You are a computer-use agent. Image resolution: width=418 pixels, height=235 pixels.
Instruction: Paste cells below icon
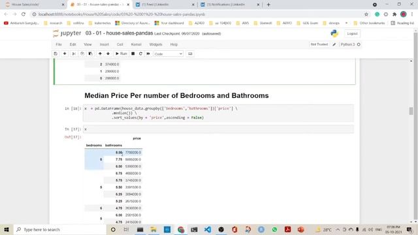(90, 54)
